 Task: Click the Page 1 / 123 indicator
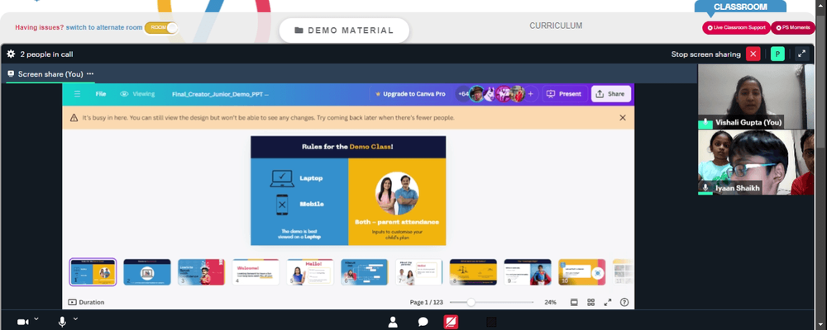click(x=426, y=302)
